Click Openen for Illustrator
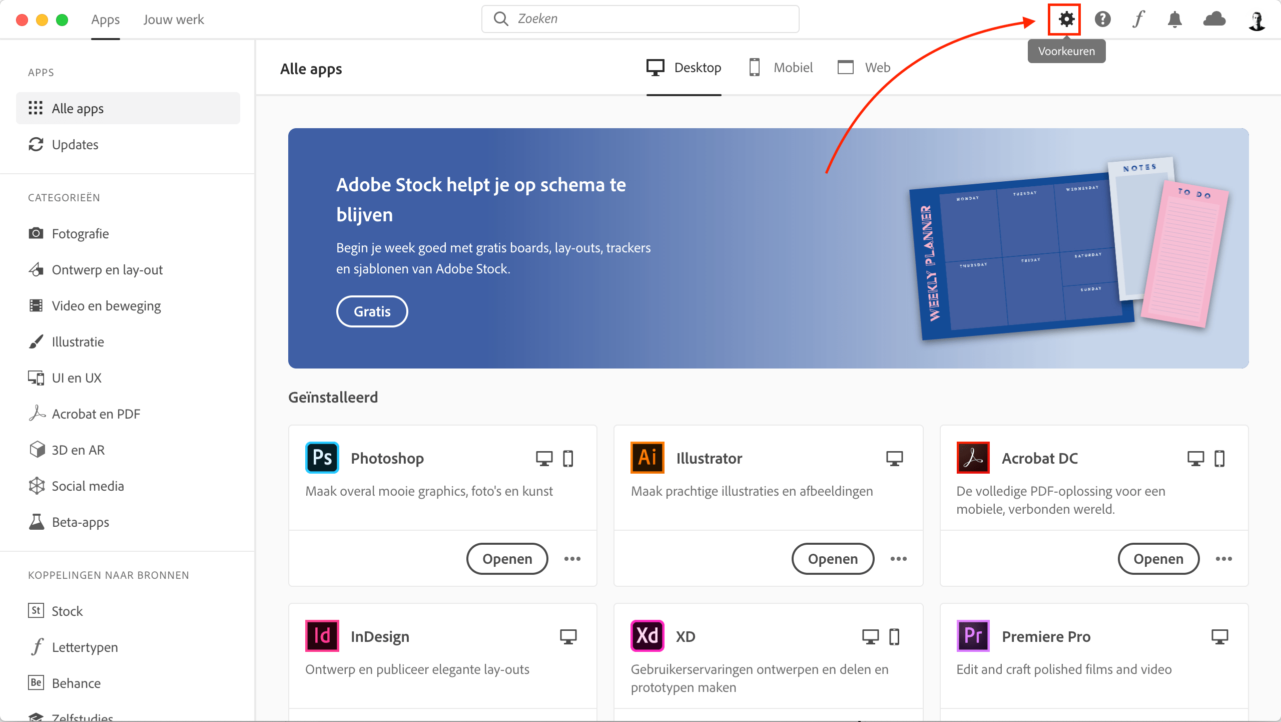1281x722 pixels. pyautogui.click(x=833, y=559)
